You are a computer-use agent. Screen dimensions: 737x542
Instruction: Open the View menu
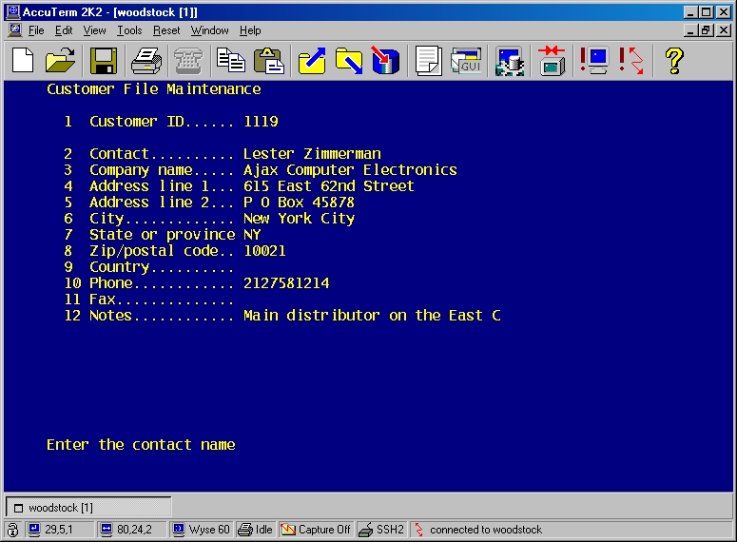click(x=94, y=30)
